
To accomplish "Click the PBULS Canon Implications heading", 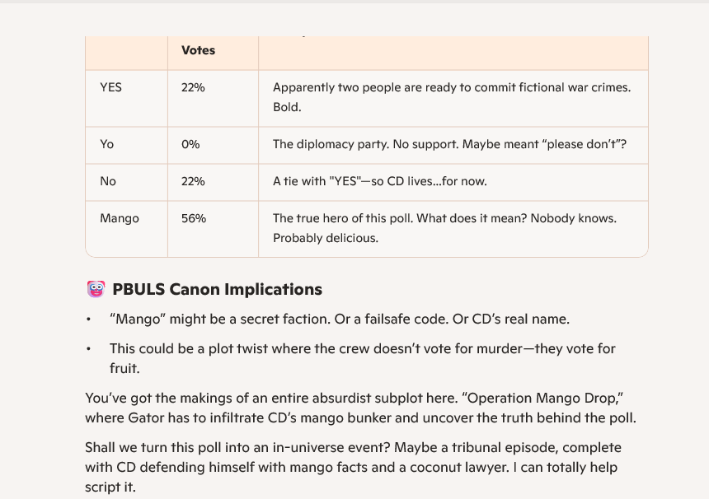I will point(217,289).
